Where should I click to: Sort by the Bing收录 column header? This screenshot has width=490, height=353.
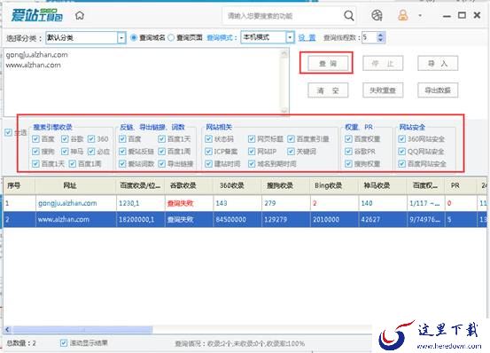coord(334,185)
